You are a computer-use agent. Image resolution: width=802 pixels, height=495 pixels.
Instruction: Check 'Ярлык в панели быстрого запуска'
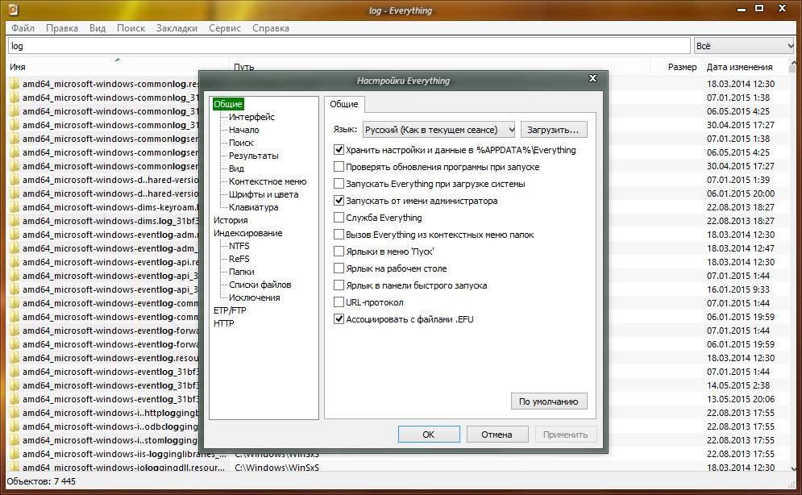pos(339,285)
